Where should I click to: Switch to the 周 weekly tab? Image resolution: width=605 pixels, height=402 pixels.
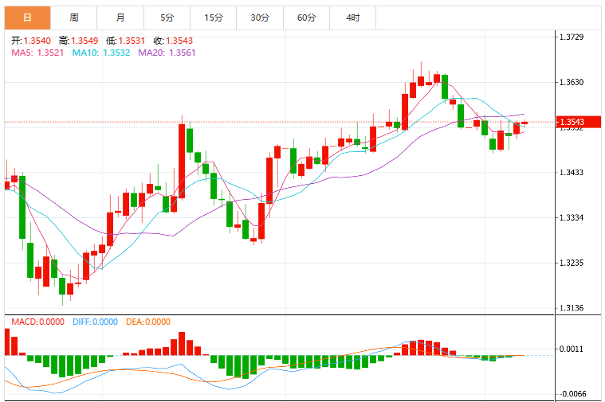[x=73, y=18]
